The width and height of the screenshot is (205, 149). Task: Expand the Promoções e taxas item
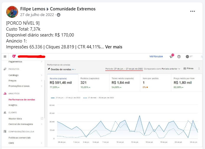point(25,86)
